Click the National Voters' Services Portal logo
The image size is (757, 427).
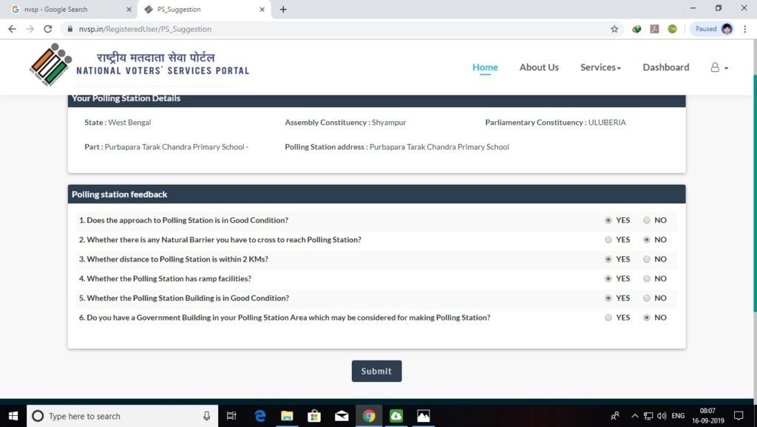coord(139,65)
